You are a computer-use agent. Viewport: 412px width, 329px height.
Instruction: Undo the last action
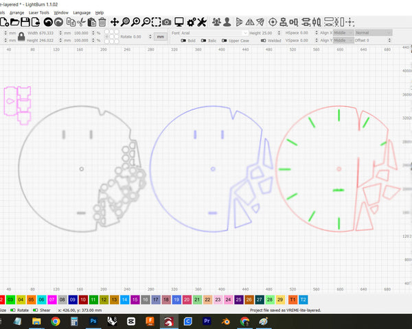(48, 22)
